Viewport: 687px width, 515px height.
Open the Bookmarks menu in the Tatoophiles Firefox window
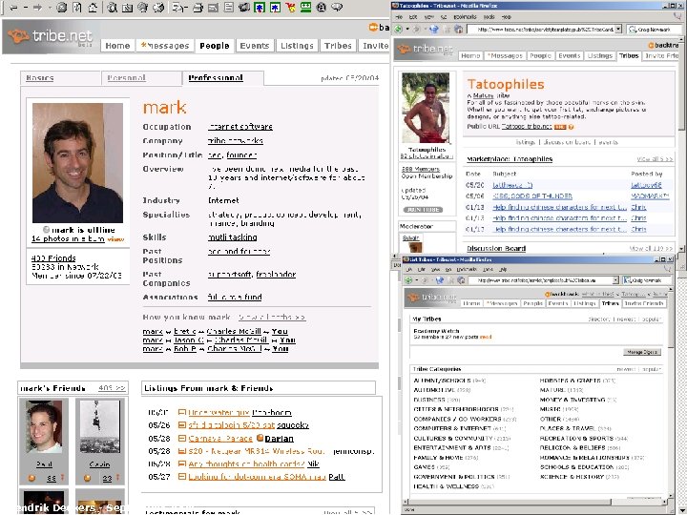tap(465, 16)
